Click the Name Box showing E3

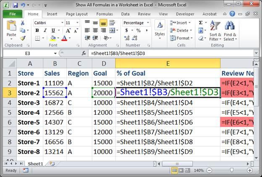coord(28,53)
